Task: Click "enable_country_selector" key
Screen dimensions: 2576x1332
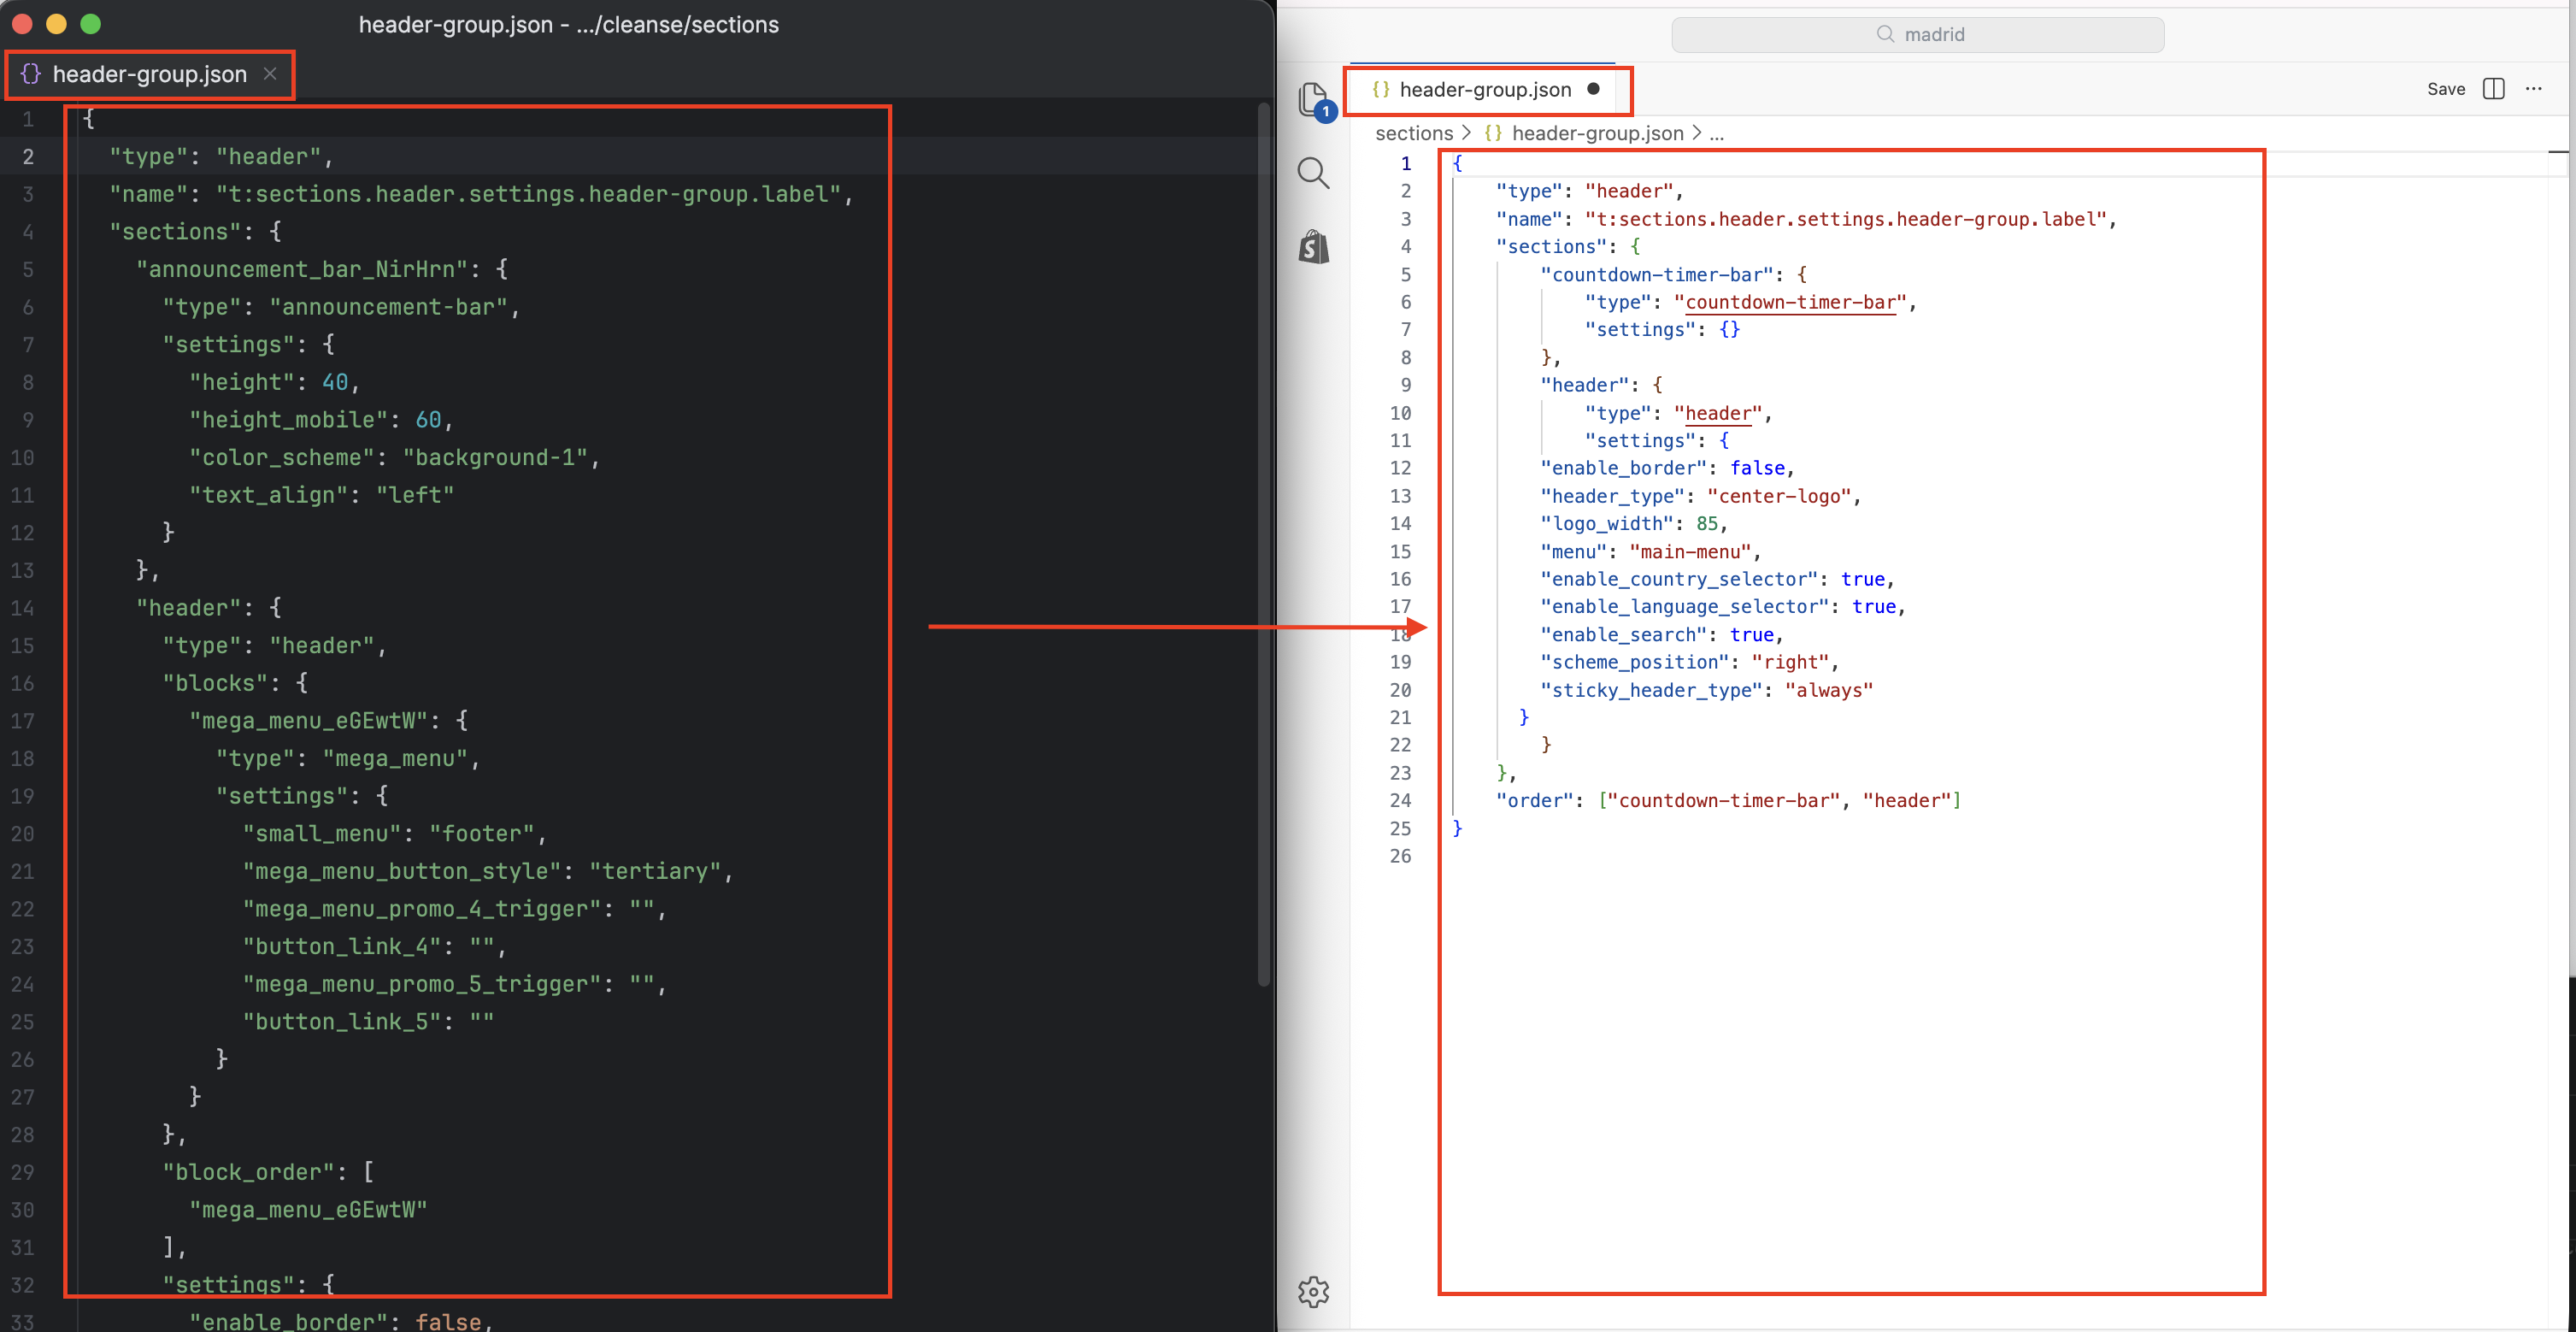Action: pos(1678,579)
